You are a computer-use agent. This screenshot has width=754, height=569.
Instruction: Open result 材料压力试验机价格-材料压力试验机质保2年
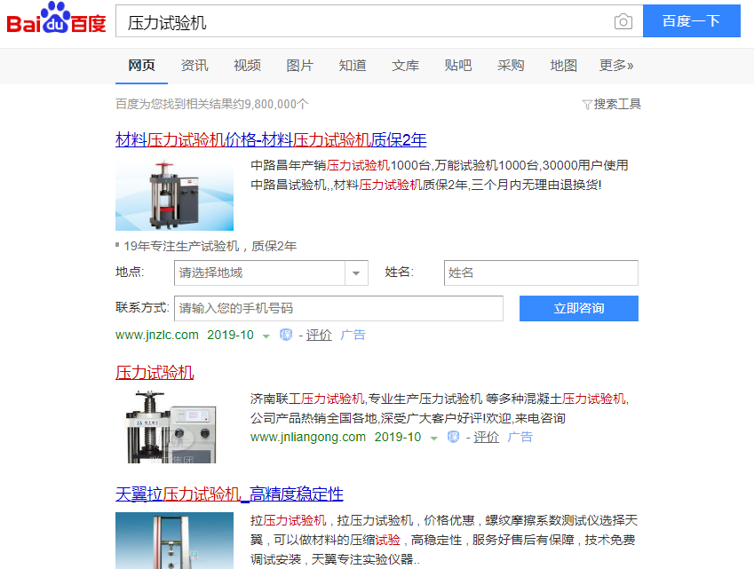(271, 140)
